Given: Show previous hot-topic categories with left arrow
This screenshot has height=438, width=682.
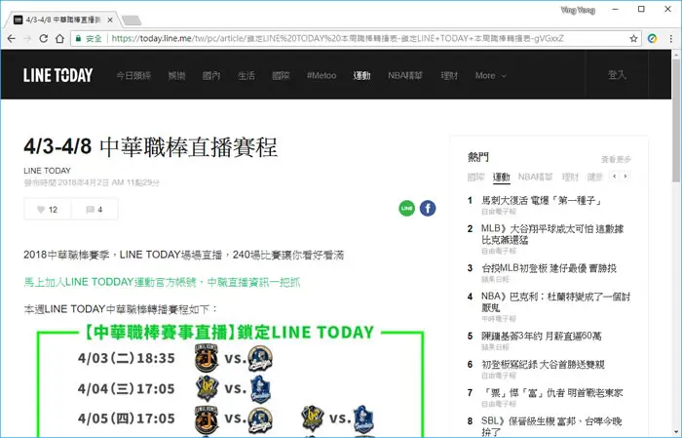Looking at the screenshot, I should coord(614,176).
